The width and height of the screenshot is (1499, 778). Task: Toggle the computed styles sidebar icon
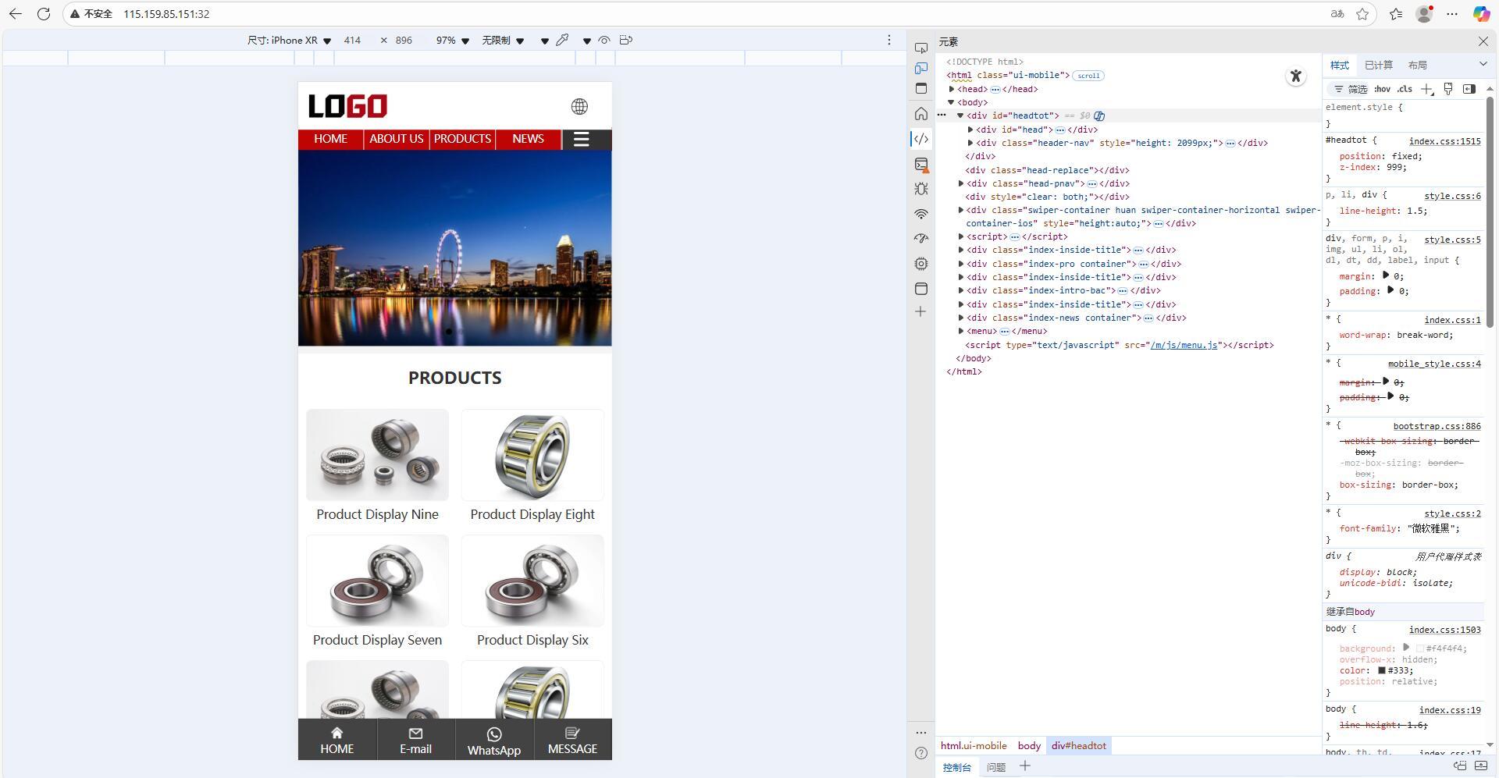point(1469,89)
